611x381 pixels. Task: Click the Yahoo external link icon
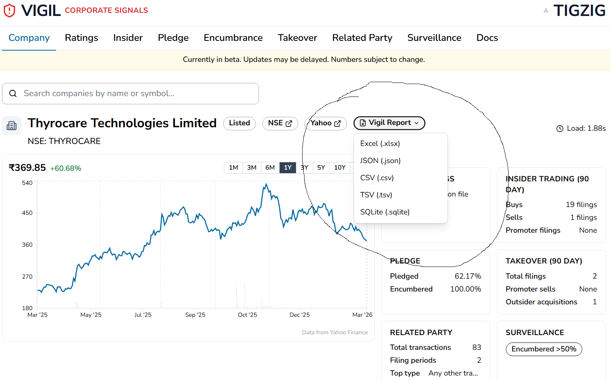337,123
